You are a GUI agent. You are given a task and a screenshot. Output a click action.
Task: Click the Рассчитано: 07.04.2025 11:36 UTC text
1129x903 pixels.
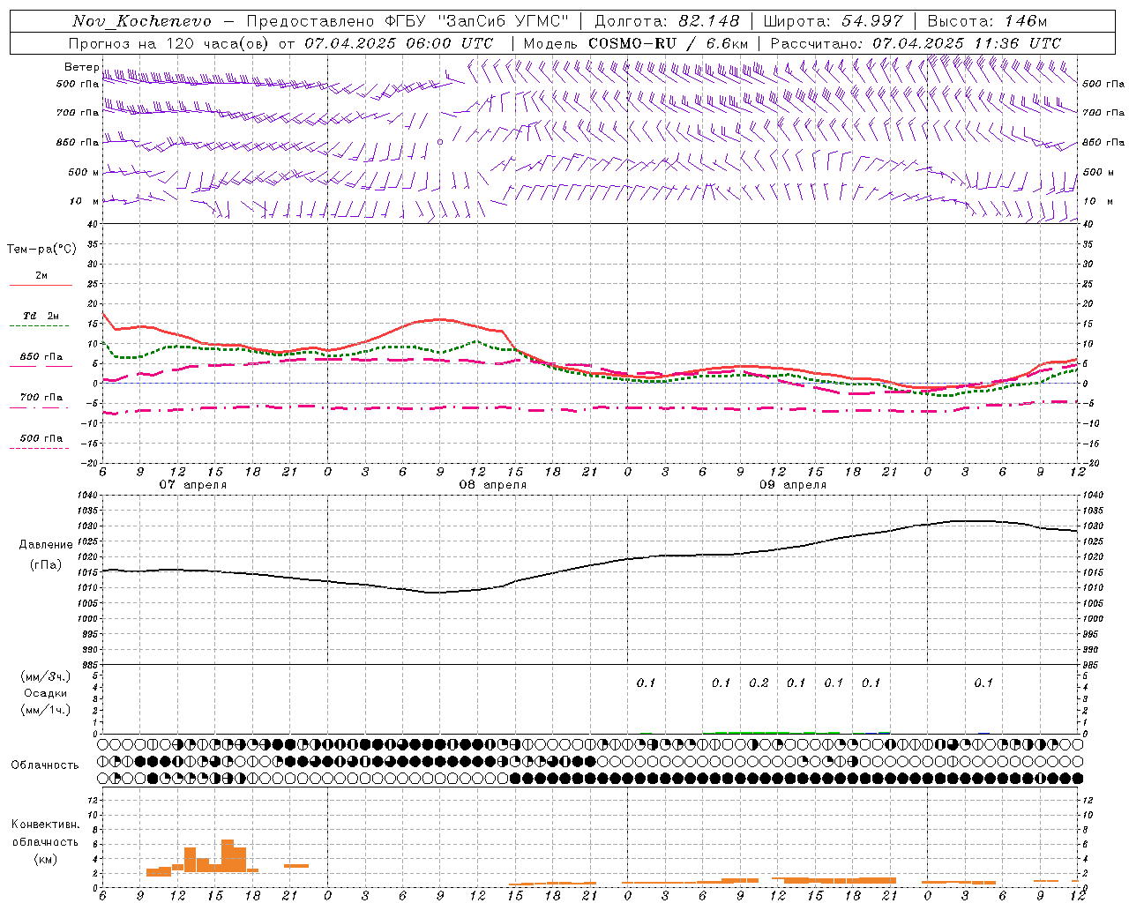(916, 43)
